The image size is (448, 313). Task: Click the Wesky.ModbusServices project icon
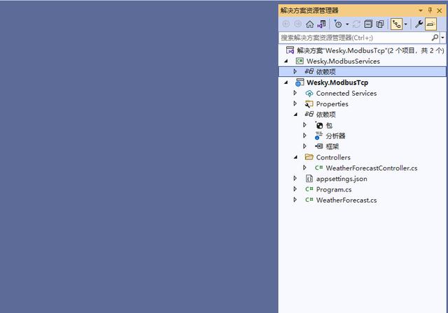click(x=300, y=61)
